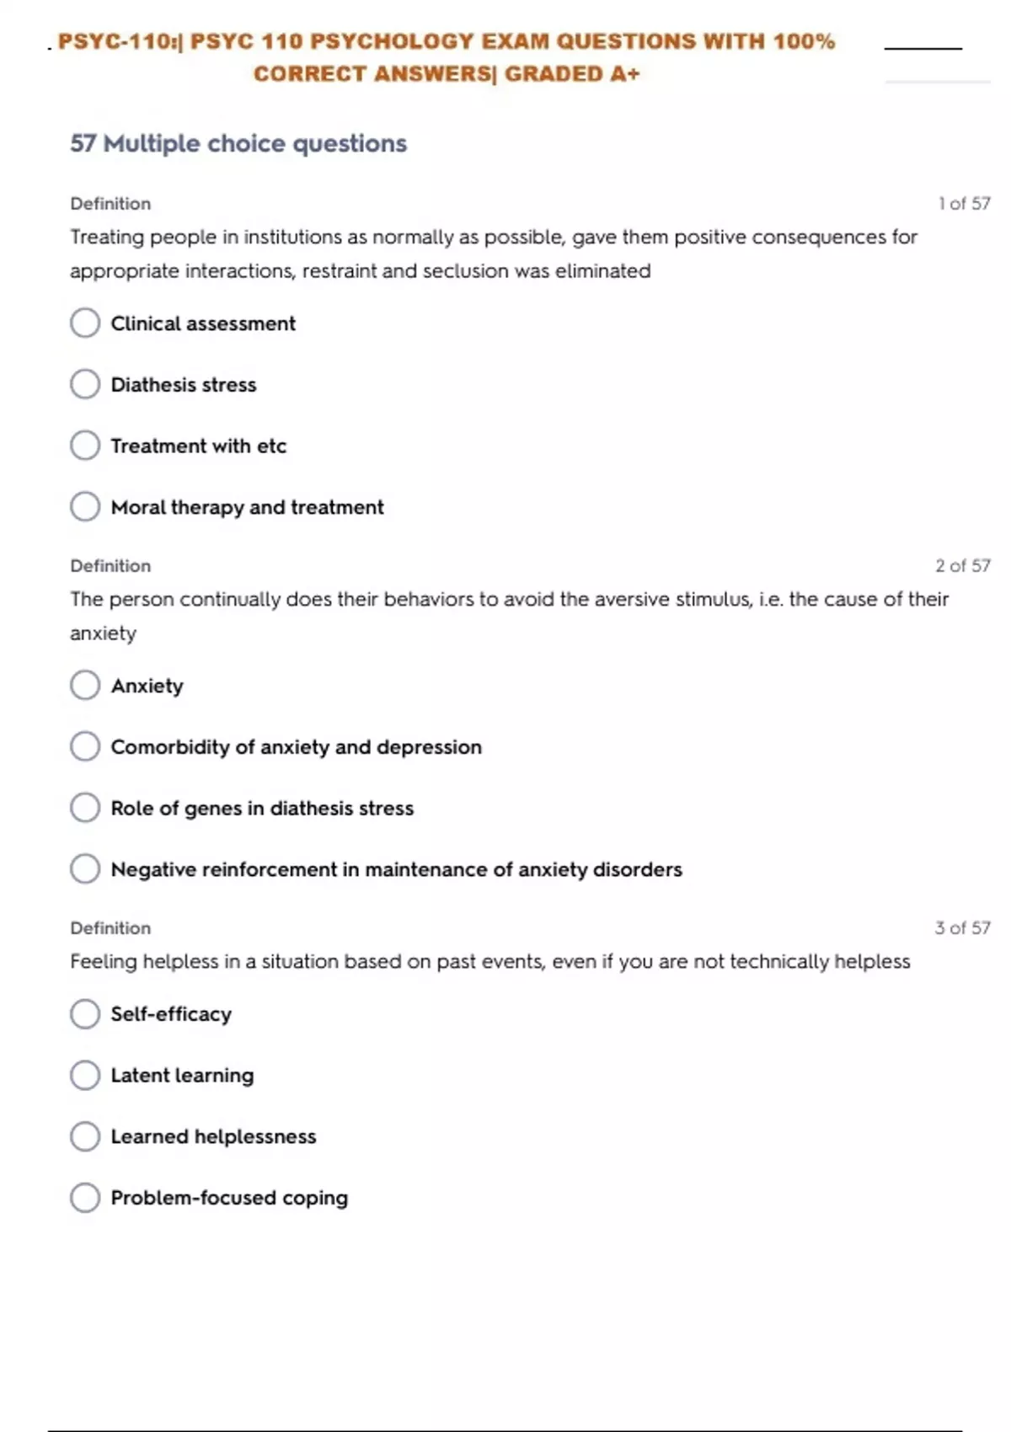The image size is (1011, 1432).
Task: Click the learned helplessness definition text
Action: [x=489, y=962]
